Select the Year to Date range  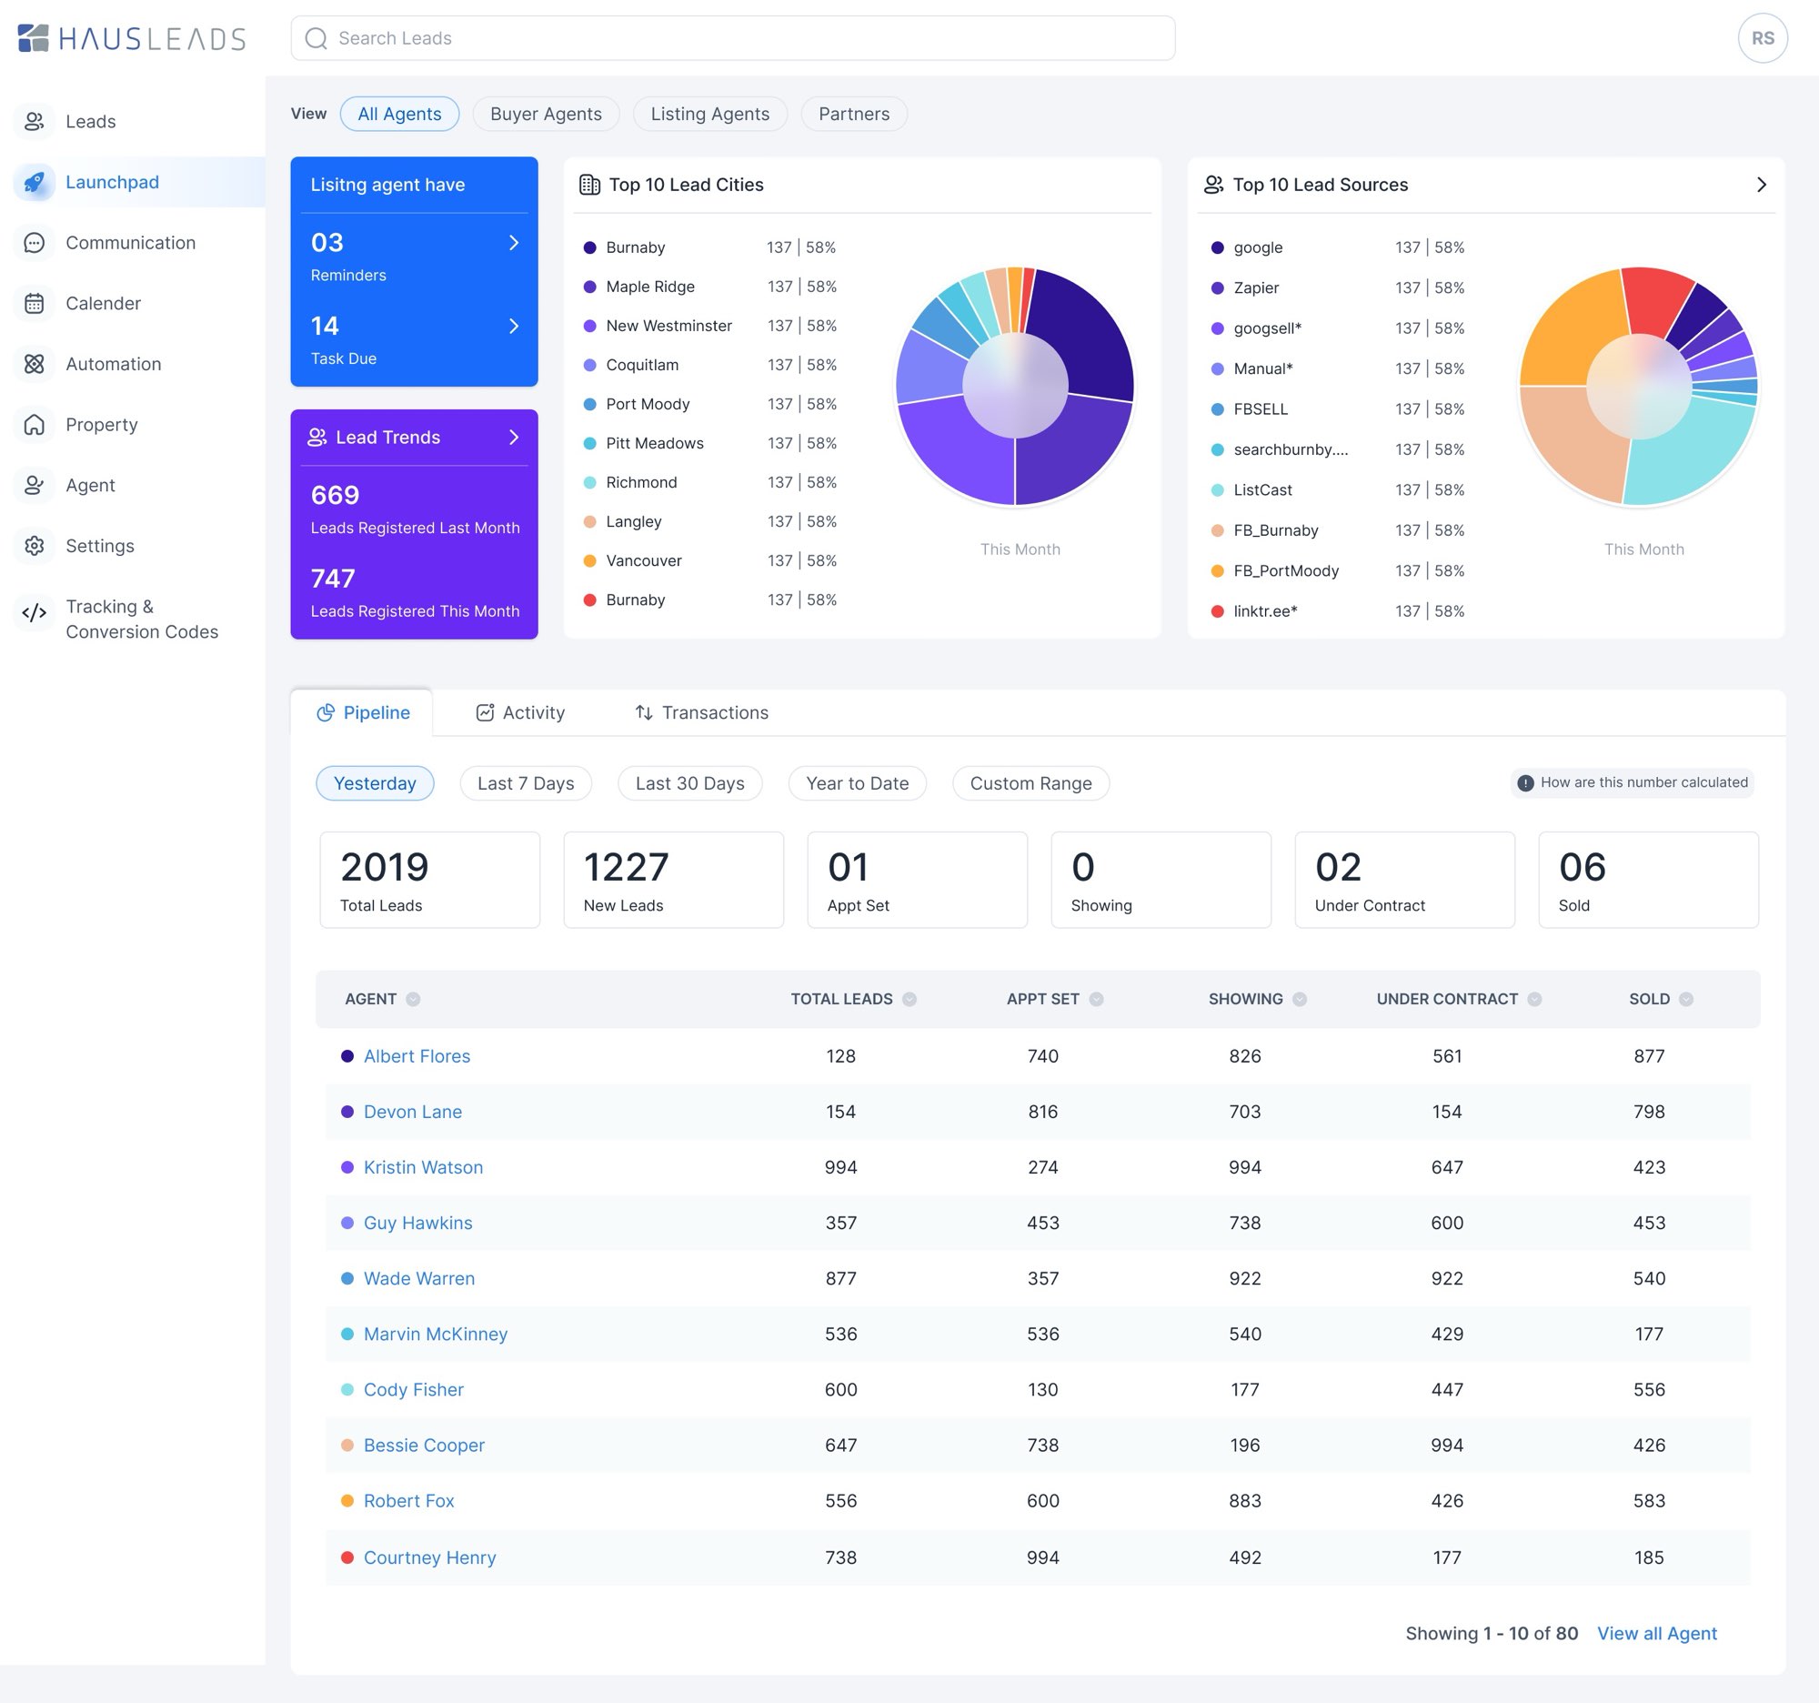pyautogui.click(x=858, y=783)
